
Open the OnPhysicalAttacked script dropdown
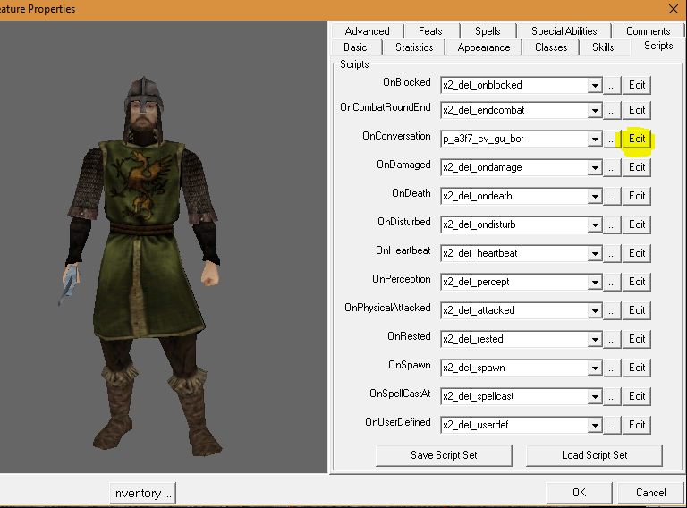pyautogui.click(x=595, y=310)
